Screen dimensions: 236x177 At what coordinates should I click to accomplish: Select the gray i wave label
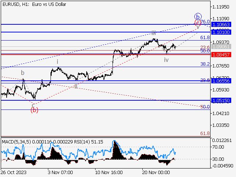click(58, 62)
